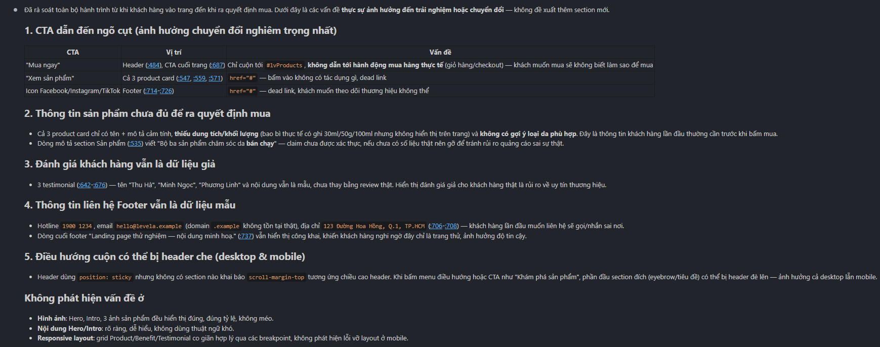Follow the :559 product card link

pyautogui.click(x=199, y=78)
